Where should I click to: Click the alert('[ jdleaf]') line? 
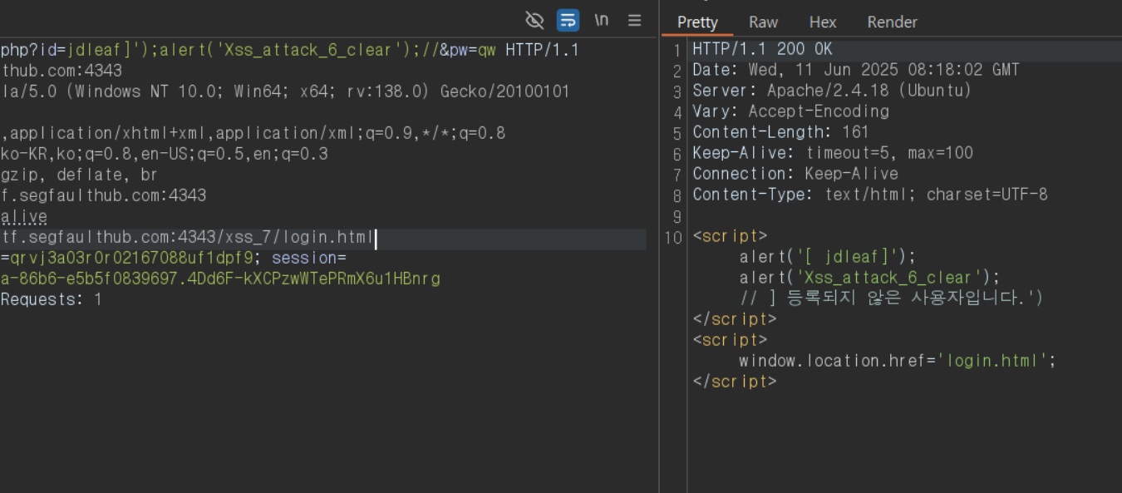coord(828,257)
